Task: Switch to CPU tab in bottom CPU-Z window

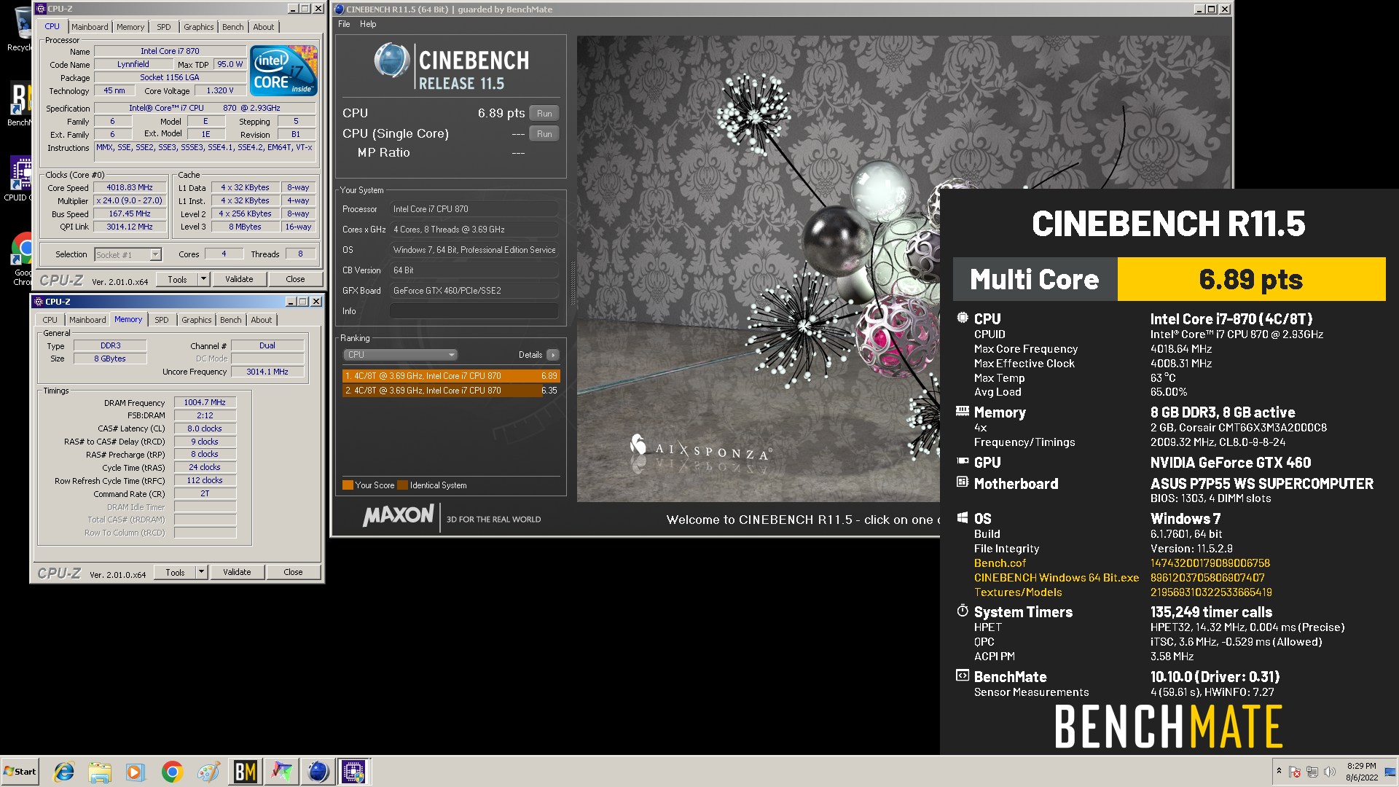Action: (x=50, y=320)
